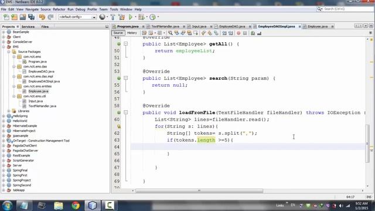Switch to the Files panel tab
The height and width of the screenshot is (211, 375).
45,26
